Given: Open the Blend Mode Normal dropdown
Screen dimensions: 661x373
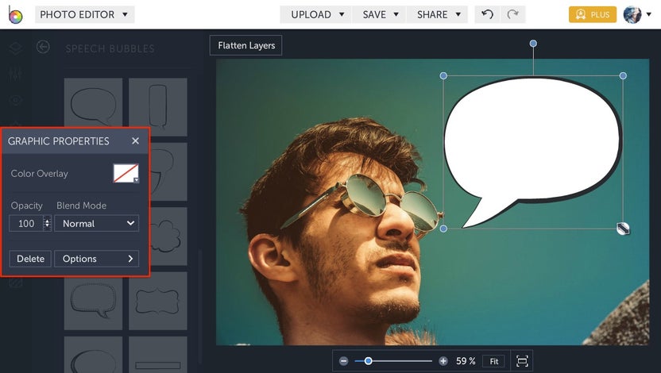Looking at the screenshot, I should (x=97, y=224).
